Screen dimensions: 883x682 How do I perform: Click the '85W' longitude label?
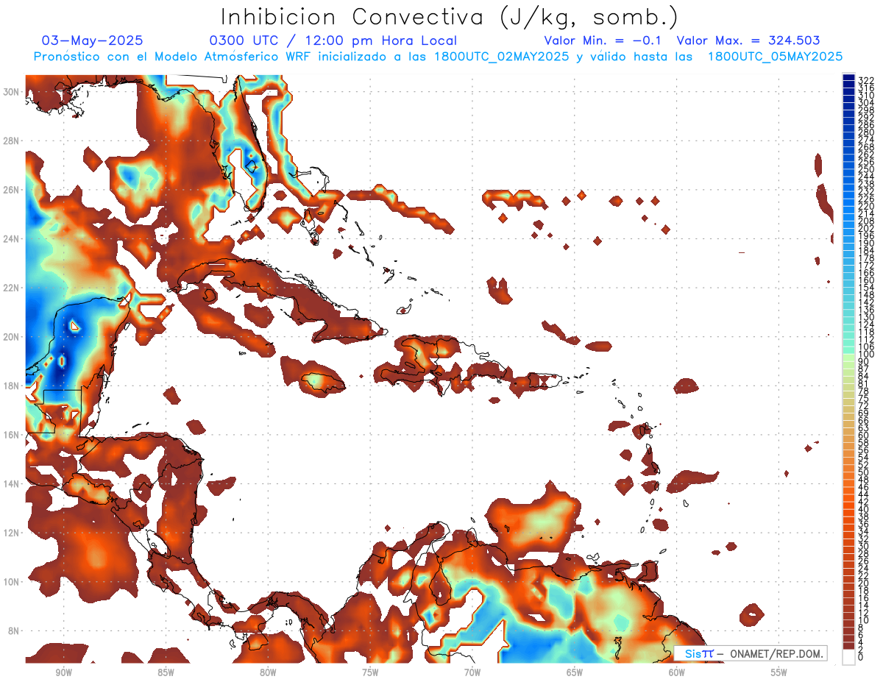pos(166,672)
